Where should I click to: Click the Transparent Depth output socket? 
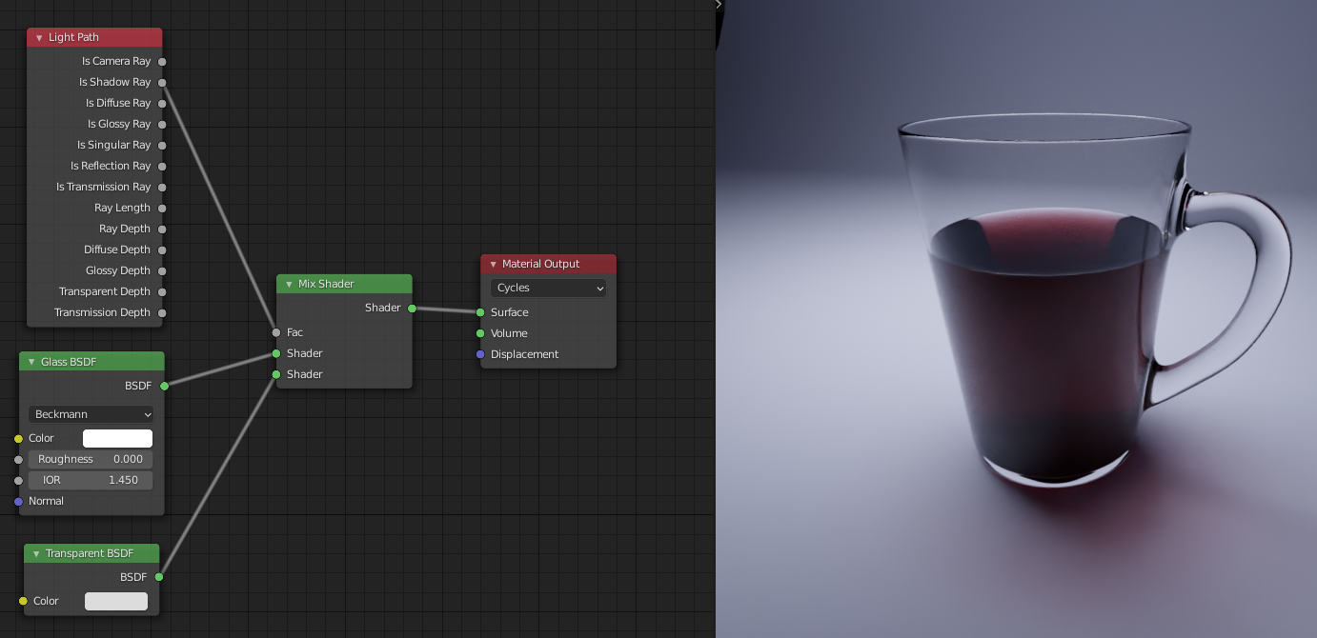click(x=162, y=292)
